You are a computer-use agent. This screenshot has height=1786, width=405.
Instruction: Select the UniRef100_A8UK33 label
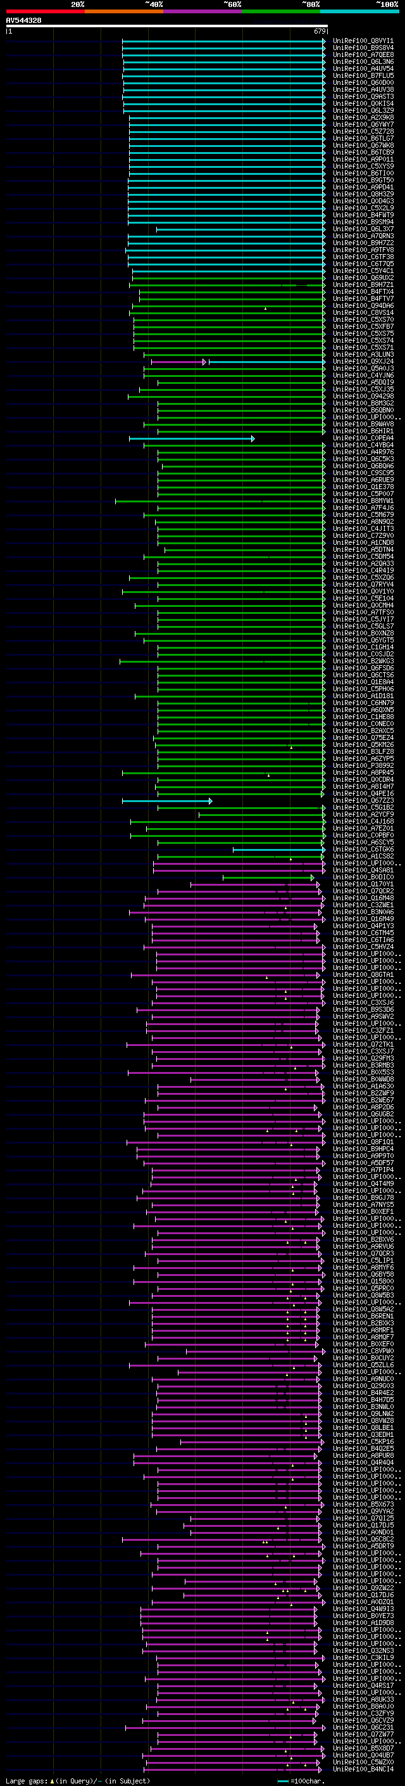[363, 1699]
